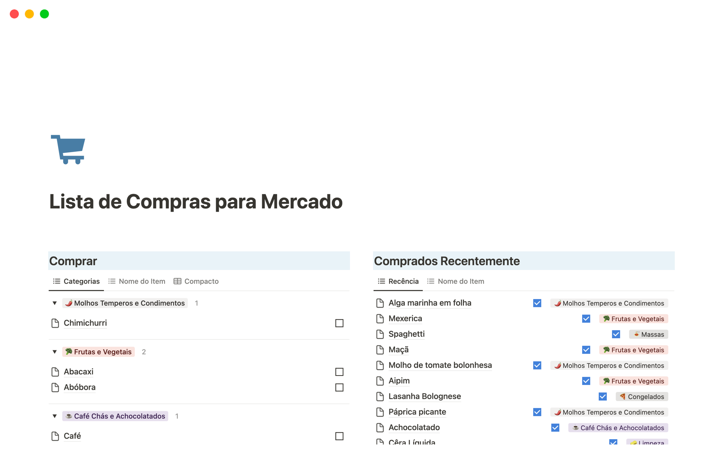This screenshot has height=452, width=723.
Task: Select the Nome do Item view icon
Action: click(x=111, y=281)
